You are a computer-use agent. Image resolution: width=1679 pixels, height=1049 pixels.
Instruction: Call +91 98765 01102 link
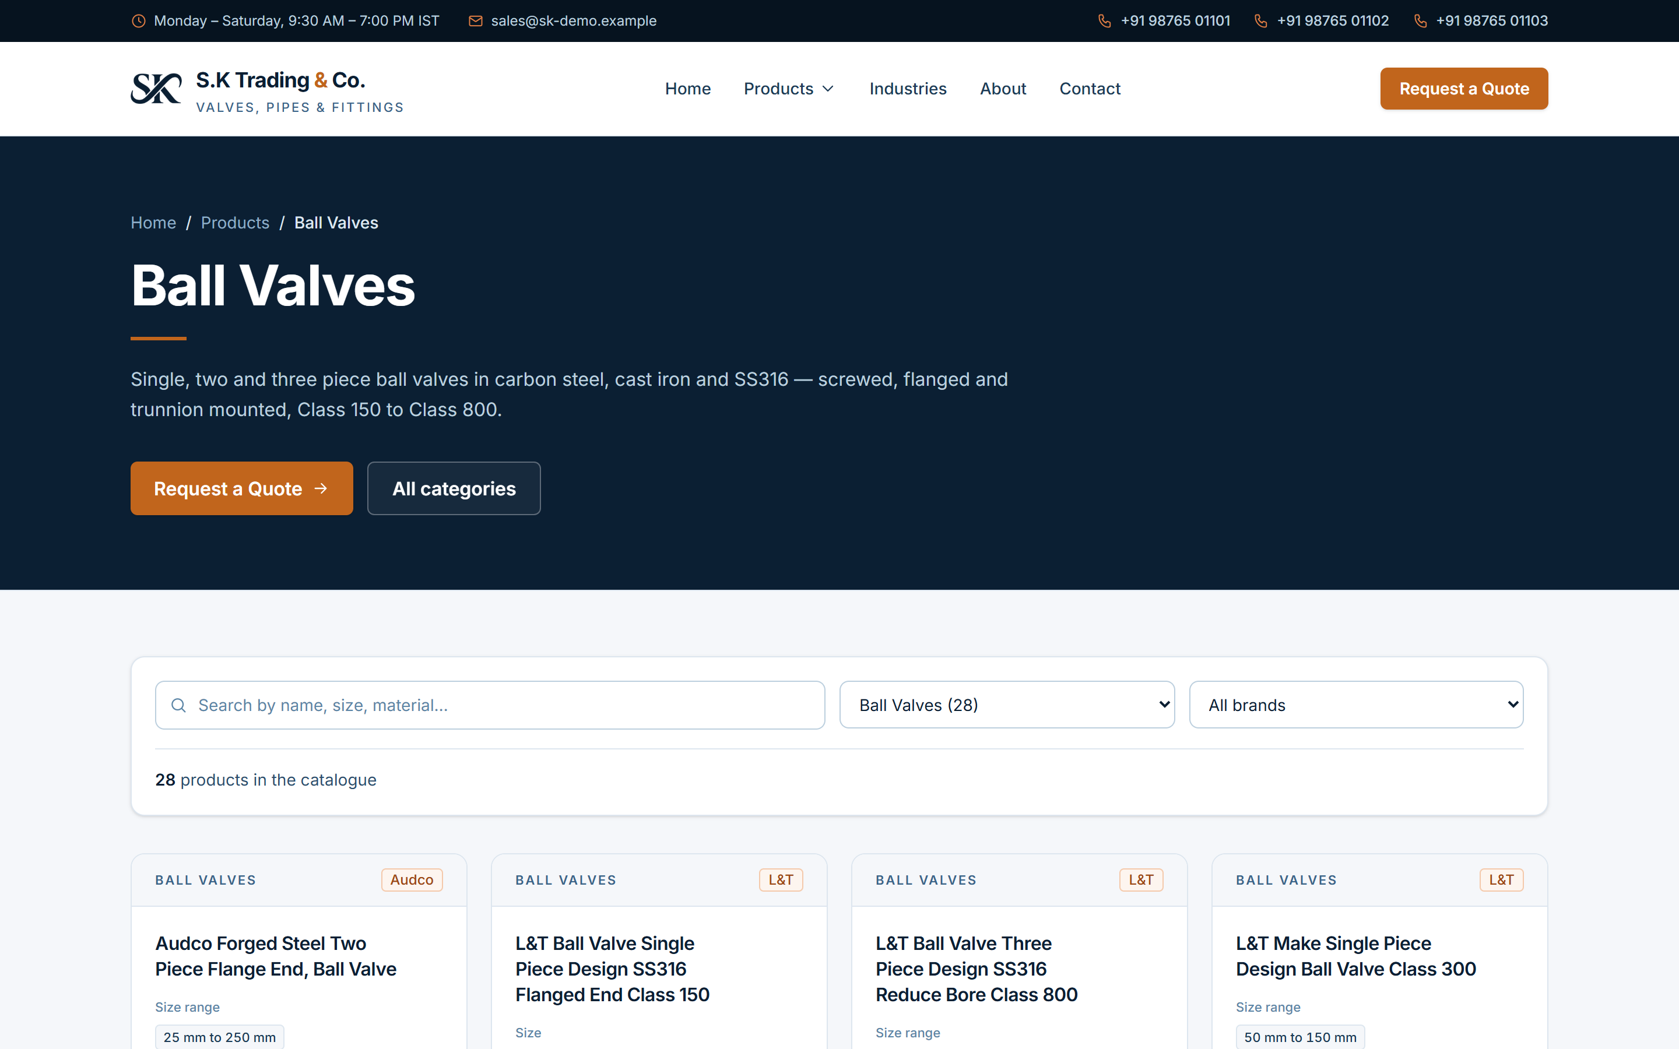(x=1333, y=21)
